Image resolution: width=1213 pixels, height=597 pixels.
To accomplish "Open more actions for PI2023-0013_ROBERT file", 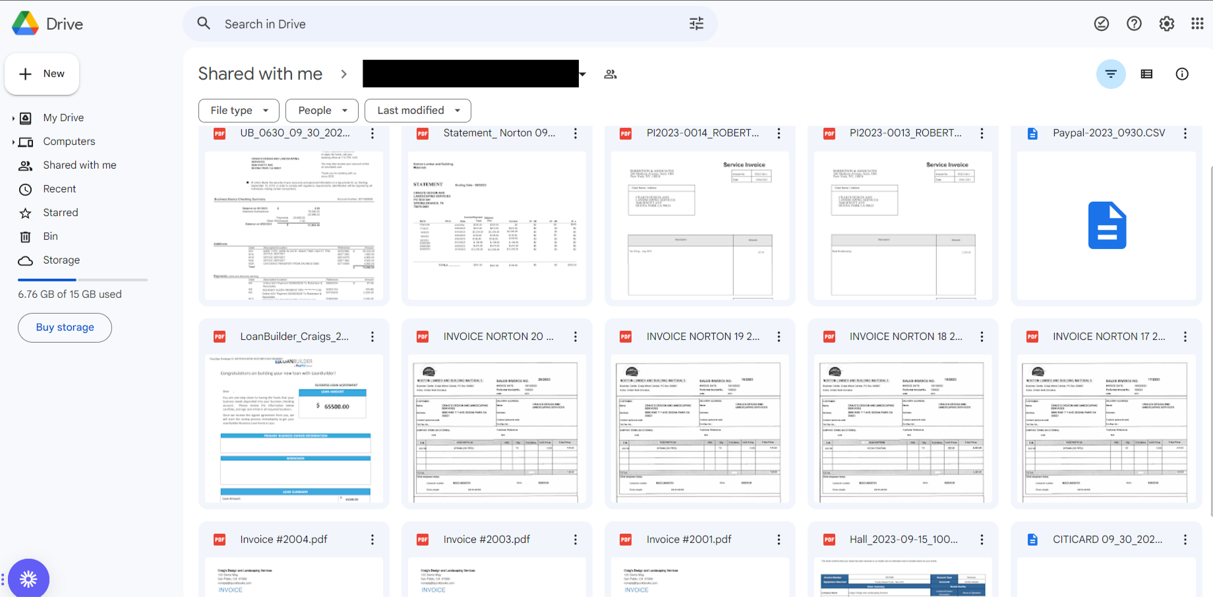I will (x=982, y=133).
